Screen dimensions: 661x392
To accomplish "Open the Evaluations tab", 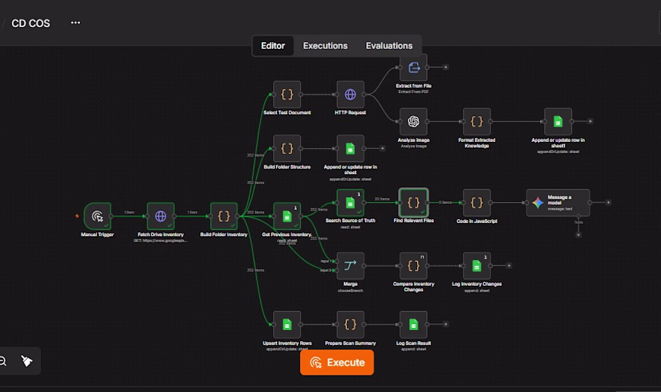I will [389, 46].
